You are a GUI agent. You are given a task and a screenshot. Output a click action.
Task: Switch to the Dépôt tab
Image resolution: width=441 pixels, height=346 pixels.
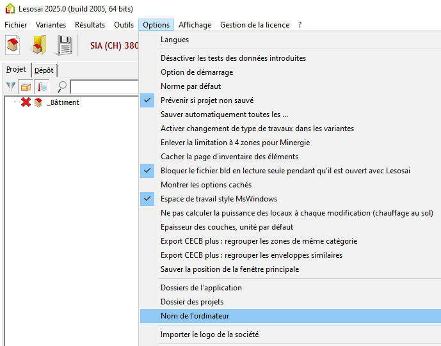[x=44, y=70]
